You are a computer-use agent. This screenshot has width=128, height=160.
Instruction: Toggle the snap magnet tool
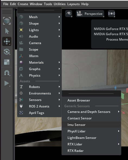[7, 73]
